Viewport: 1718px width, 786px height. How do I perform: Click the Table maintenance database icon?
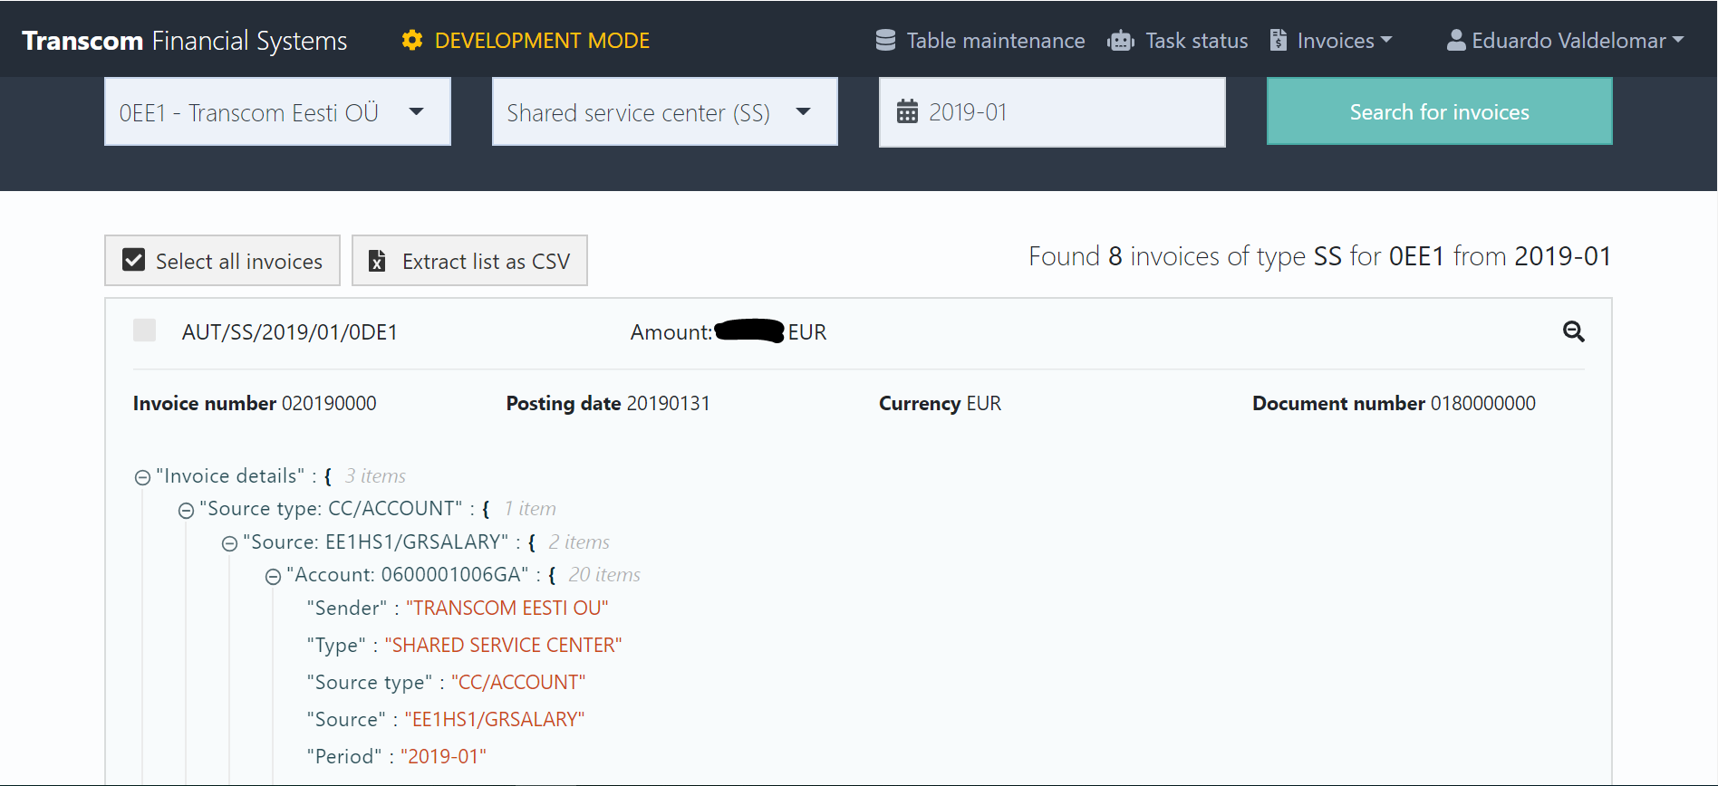click(x=885, y=41)
